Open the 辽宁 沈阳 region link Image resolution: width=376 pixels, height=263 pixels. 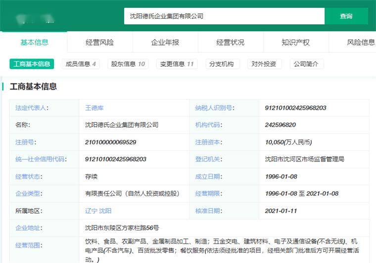(x=98, y=211)
